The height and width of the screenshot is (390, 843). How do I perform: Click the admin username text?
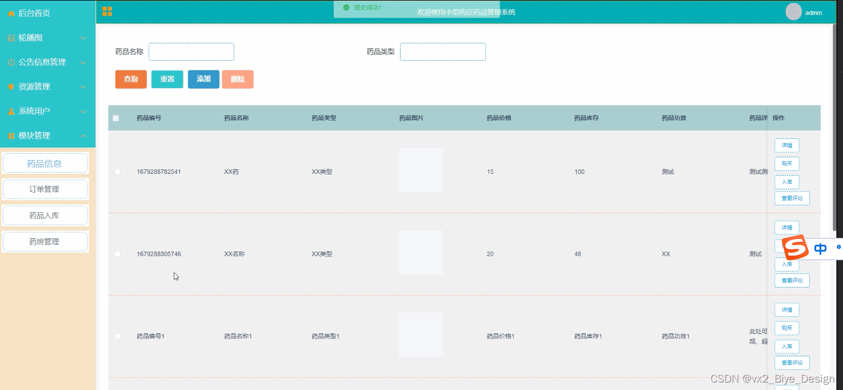(813, 13)
